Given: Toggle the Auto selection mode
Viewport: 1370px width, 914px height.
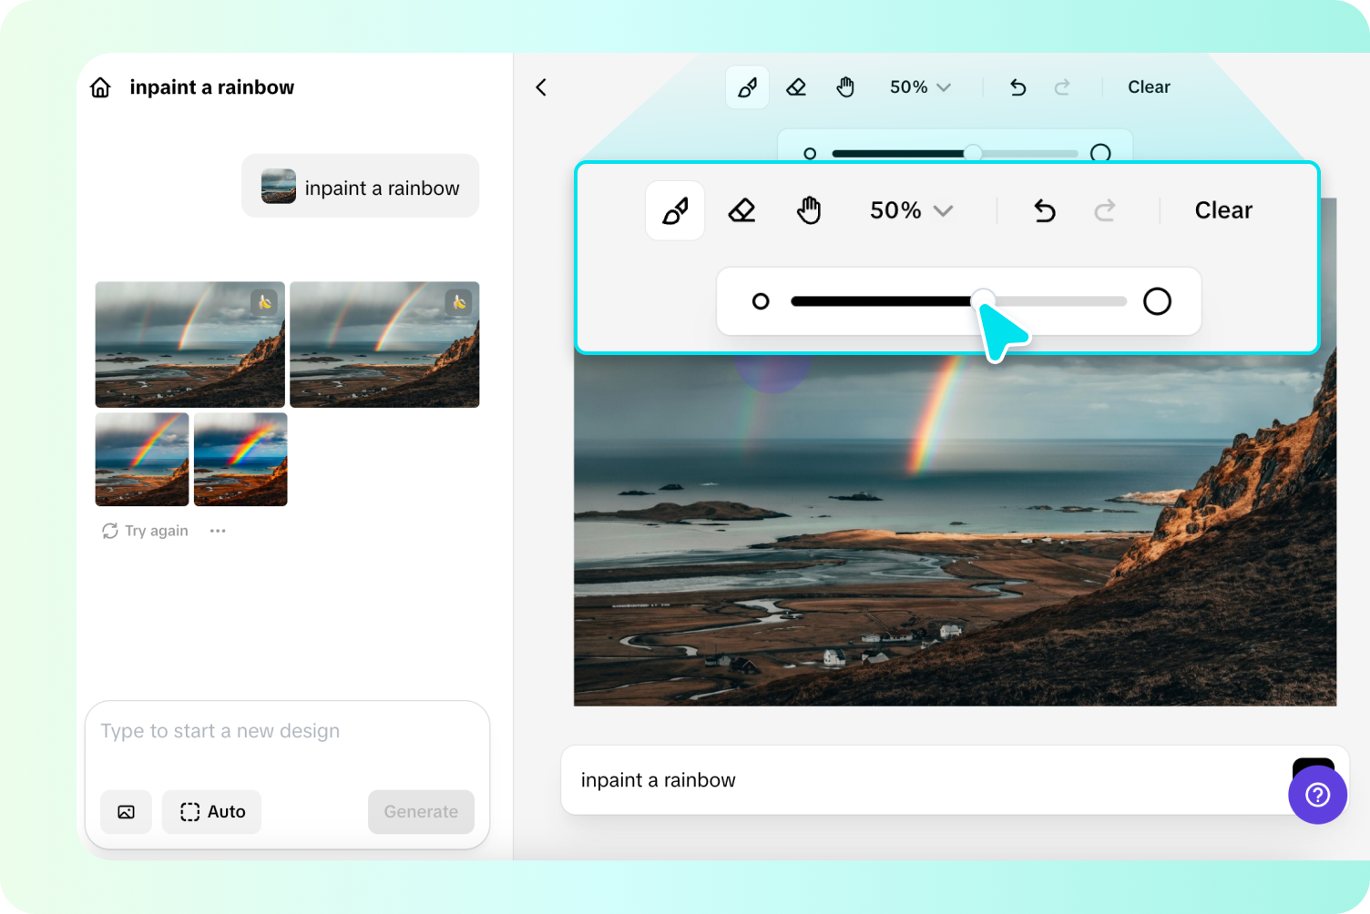Looking at the screenshot, I should (211, 811).
